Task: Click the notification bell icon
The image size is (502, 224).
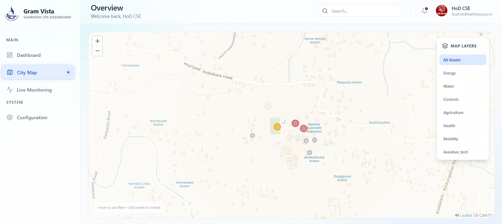Action: (x=424, y=11)
